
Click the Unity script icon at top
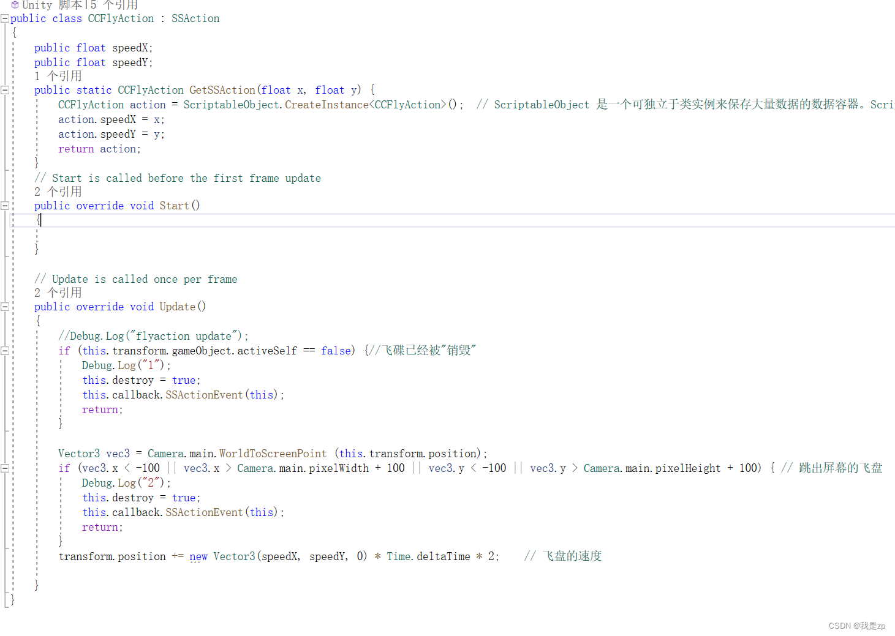[x=15, y=5]
